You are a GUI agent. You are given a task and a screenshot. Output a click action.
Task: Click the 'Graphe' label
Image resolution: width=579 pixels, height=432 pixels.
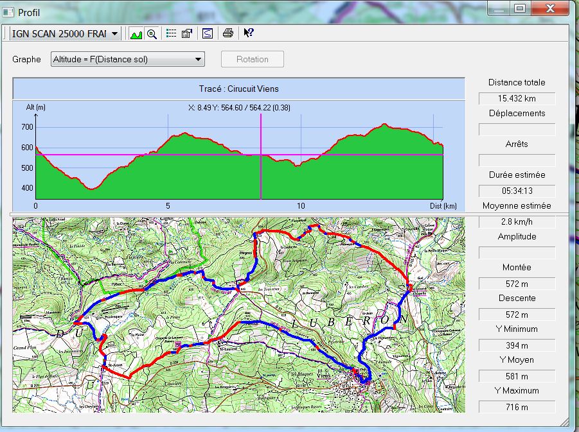tap(26, 60)
